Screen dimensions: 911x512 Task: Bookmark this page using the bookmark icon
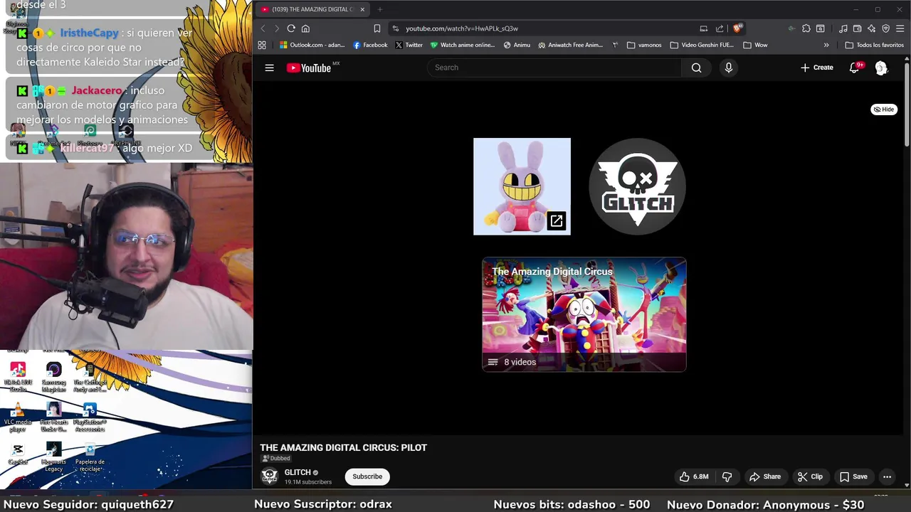point(377,28)
